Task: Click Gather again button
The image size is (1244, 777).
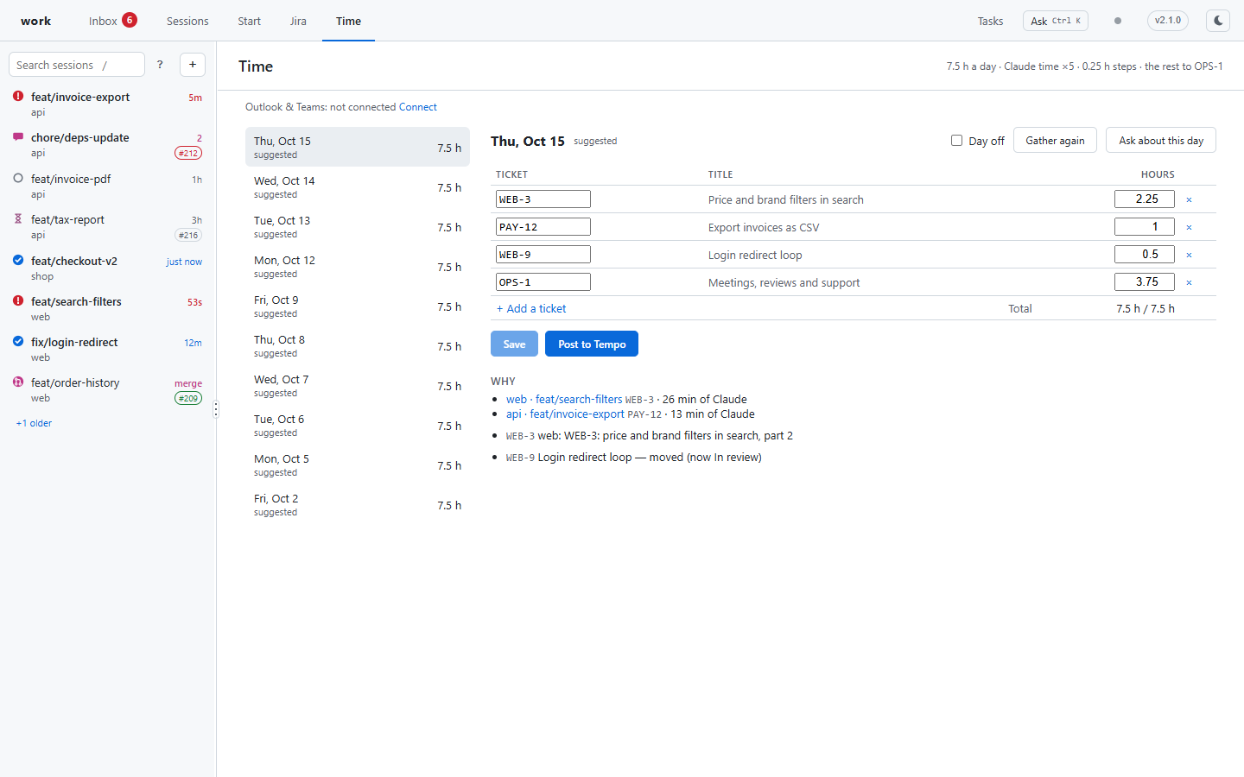Action: [x=1055, y=141]
